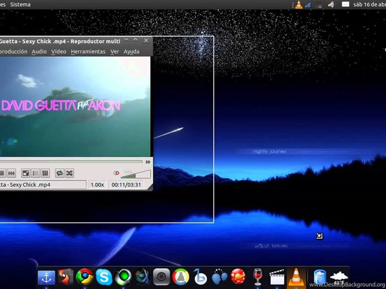Click the anchor dock icon
Image resolution: width=386 pixels, height=289 pixels.
46,278
